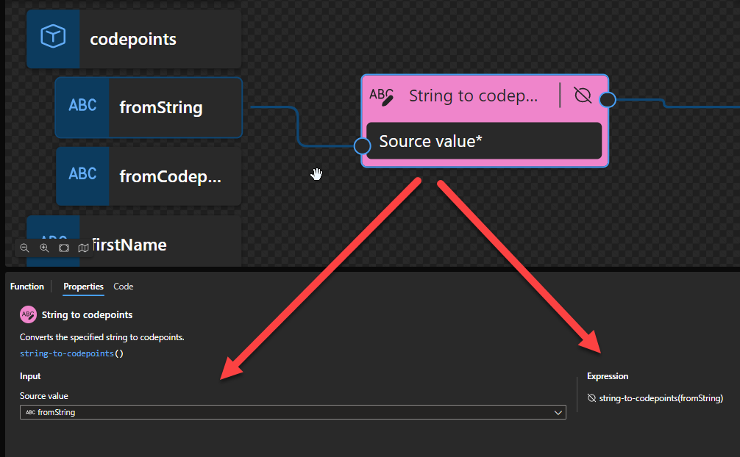Click the ABC icon on fromCodep node
The width and height of the screenshot is (740, 457).
point(82,175)
